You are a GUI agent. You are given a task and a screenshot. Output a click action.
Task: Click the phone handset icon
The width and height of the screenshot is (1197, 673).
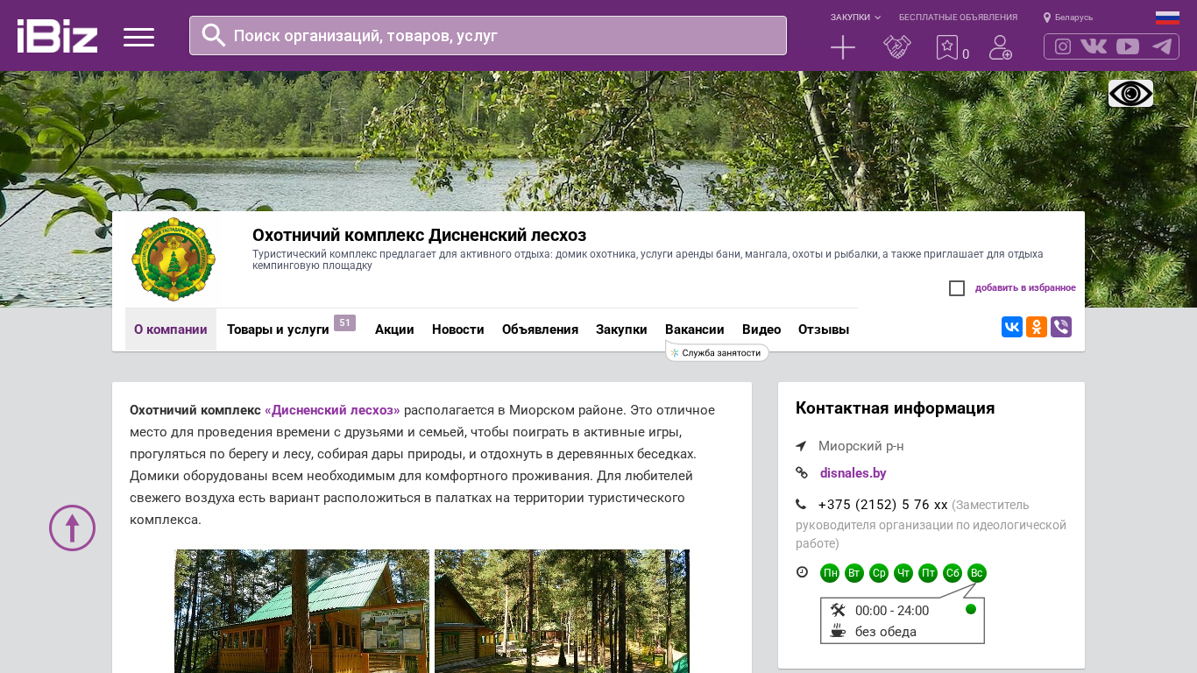[801, 504]
